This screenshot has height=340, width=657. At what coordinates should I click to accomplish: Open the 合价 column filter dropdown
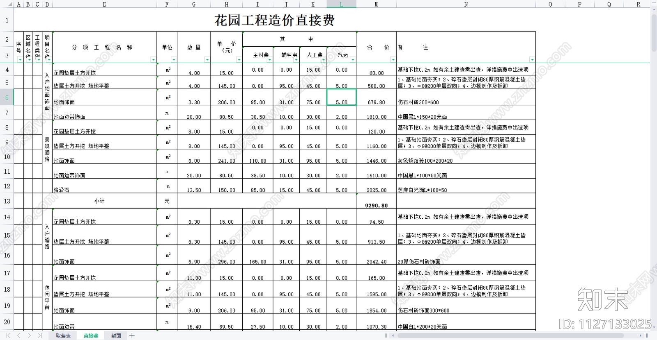[393, 60]
